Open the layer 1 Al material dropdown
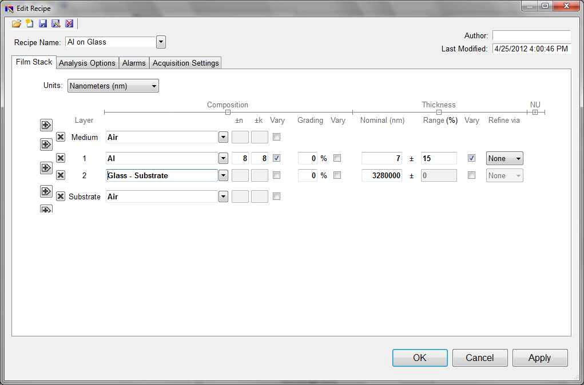The height and width of the screenshot is (385, 584). click(223, 158)
